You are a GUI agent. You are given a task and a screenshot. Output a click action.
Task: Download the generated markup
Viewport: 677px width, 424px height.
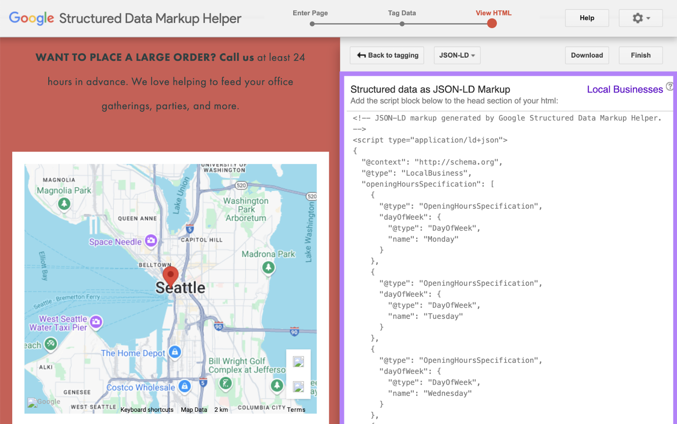point(587,55)
